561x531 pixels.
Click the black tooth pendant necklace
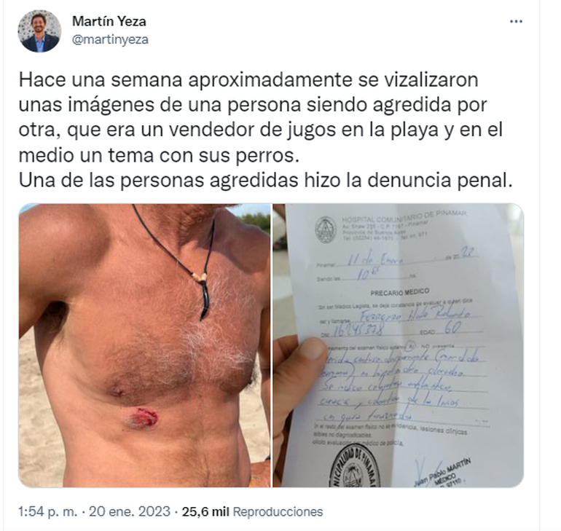pyautogui.click(x=203, y=296)
